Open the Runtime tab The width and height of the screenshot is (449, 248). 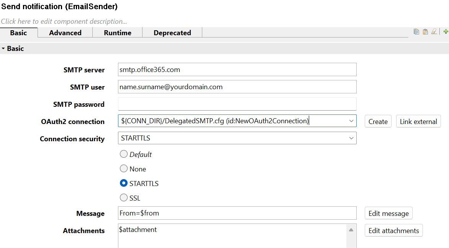pos(117,33)
